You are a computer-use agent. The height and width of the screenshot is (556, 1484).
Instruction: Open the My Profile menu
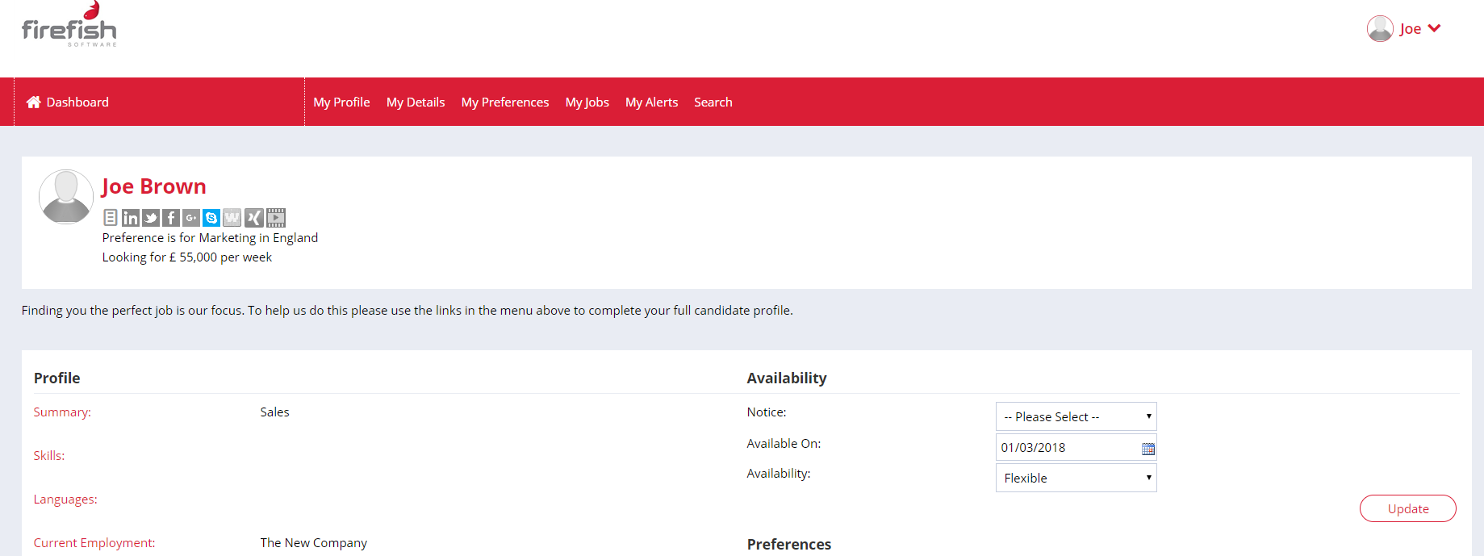341,102
